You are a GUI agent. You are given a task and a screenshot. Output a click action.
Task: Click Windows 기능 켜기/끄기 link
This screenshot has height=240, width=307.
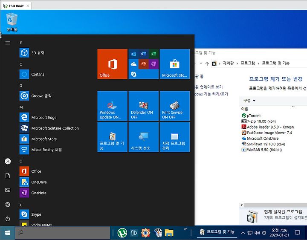211,94
